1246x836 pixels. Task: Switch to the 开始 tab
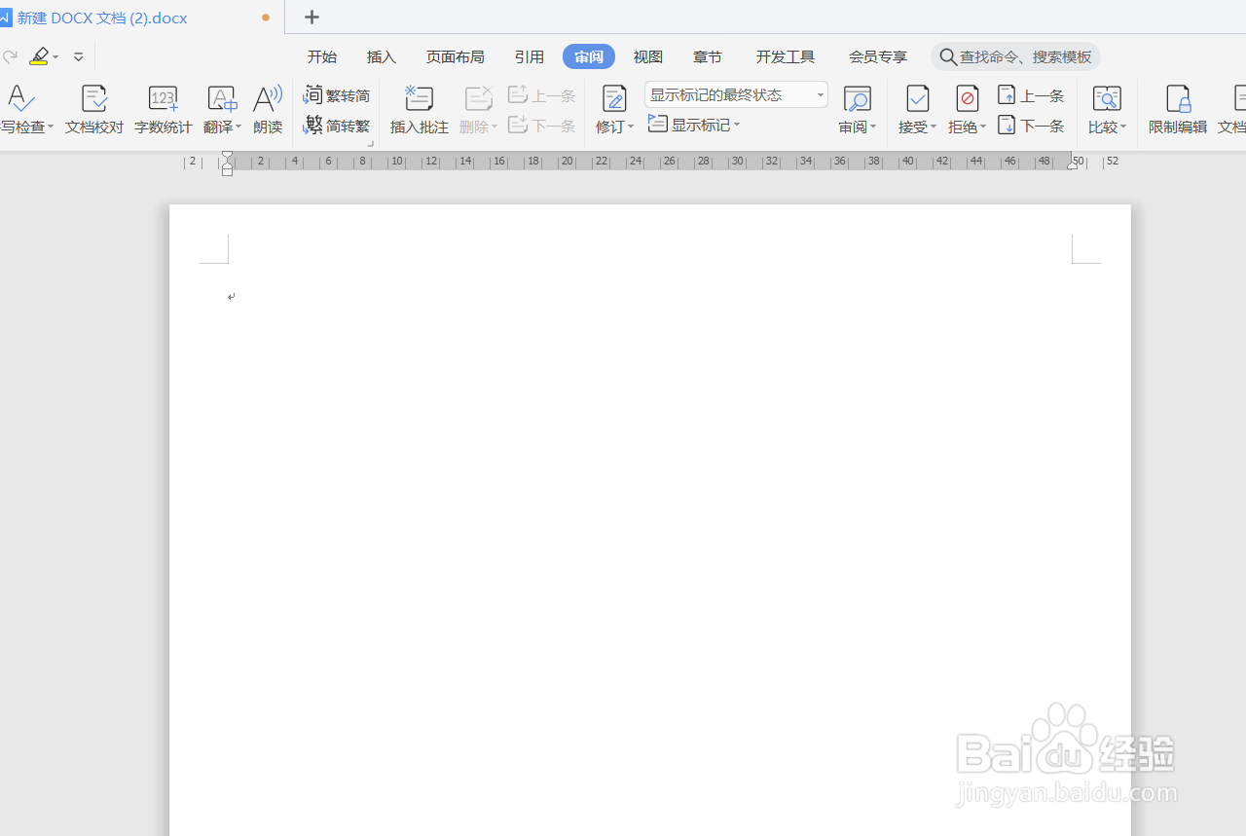tap(322, 57)
